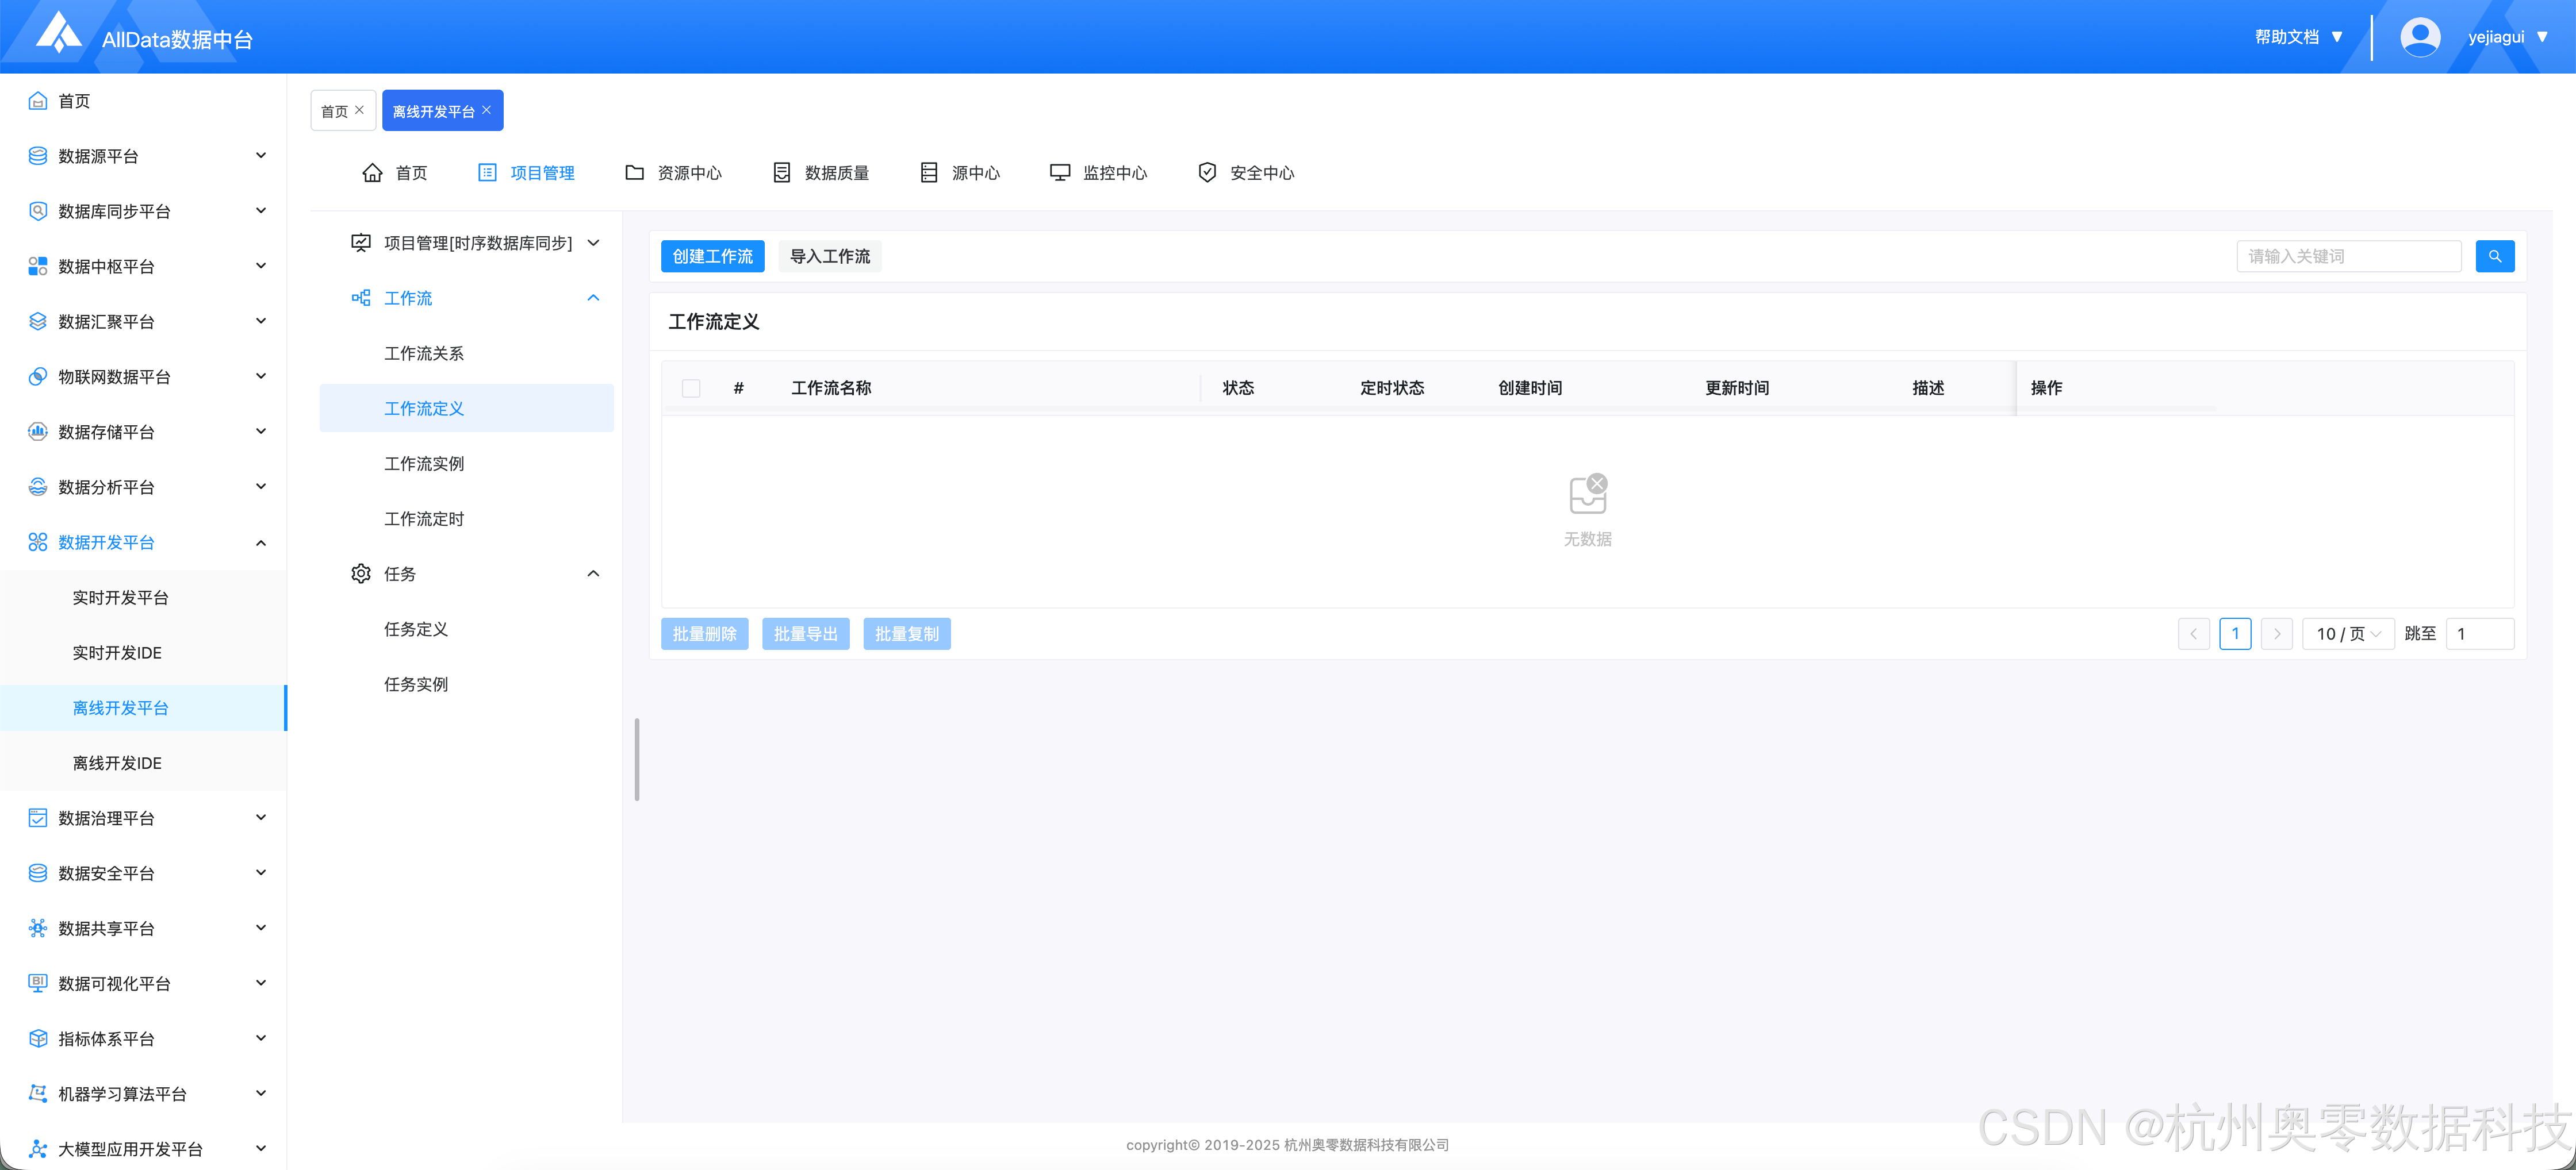This screenshot has height=1170, width=2576.
Task: Click the 数据质量 document icon
Action: [782, 173]
